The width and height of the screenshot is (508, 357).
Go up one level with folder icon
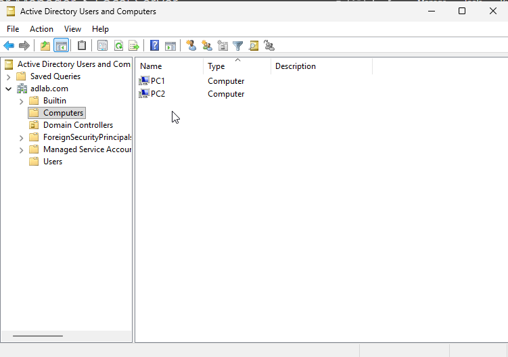[x=45, y=46]
